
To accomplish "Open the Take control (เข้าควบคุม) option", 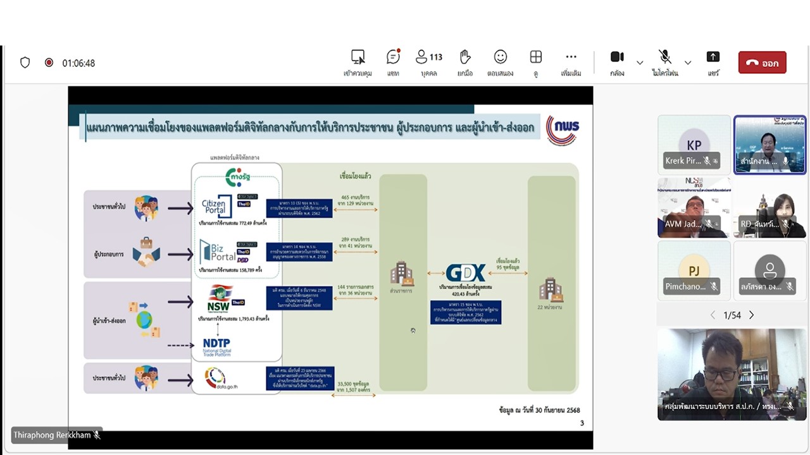I will [x=358, y=63].
